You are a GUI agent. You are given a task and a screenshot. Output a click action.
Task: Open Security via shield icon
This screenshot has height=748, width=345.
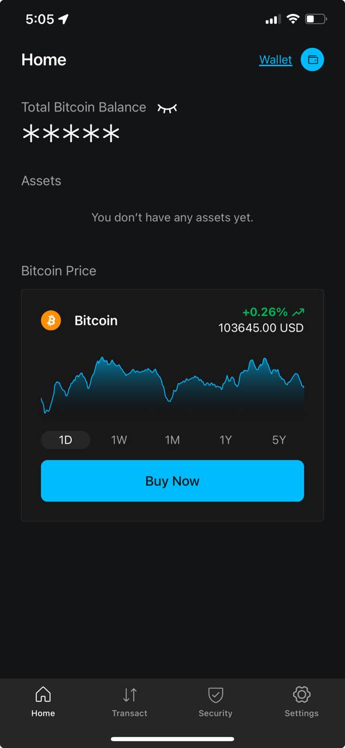pos(215,694)
